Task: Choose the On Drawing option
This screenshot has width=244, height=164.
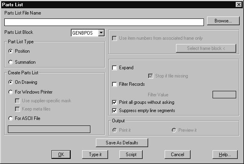Action: pos(11,82)
